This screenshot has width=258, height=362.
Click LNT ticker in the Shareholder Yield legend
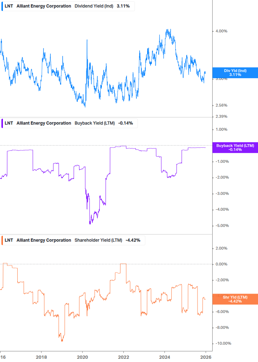(9, 240)
